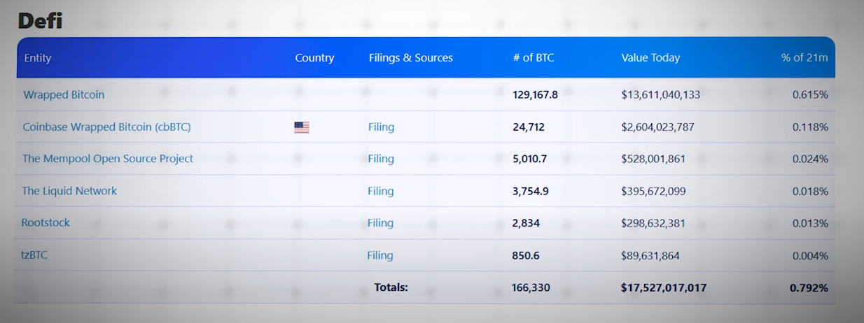
Task: Select the 0.792% total percentage
Action: 809,287
